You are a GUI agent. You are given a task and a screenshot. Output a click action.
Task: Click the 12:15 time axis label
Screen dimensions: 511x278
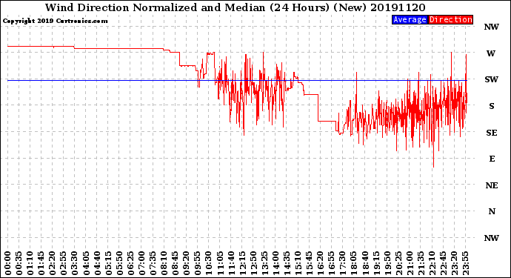coord(242,263)
